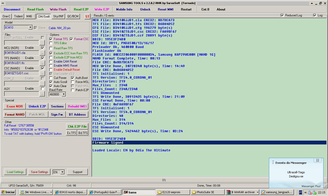Switch to the Trident tab
The image size is (328, 196).
pyautogui.click(x=18, y=16)
